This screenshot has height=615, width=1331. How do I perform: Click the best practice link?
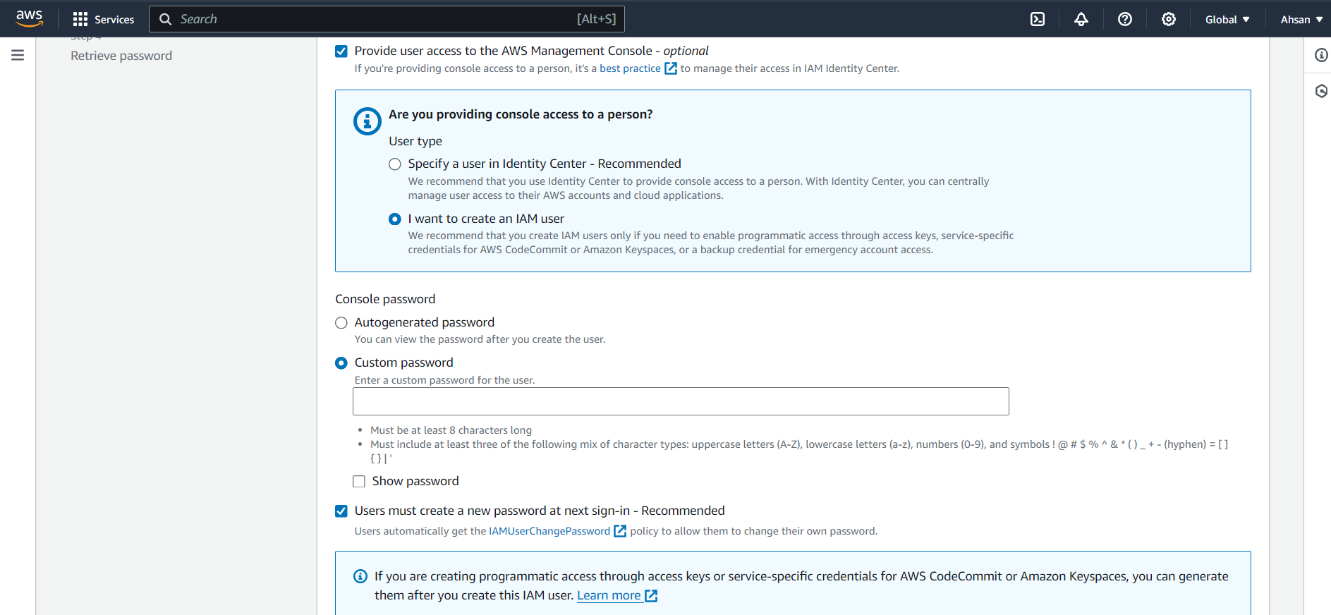[x=630, y=68]
